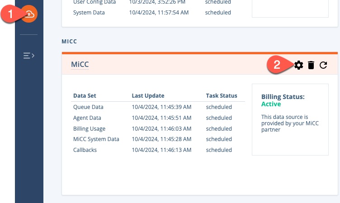
Task: Click the Data Set column header
Action: (x=85, y=96)
